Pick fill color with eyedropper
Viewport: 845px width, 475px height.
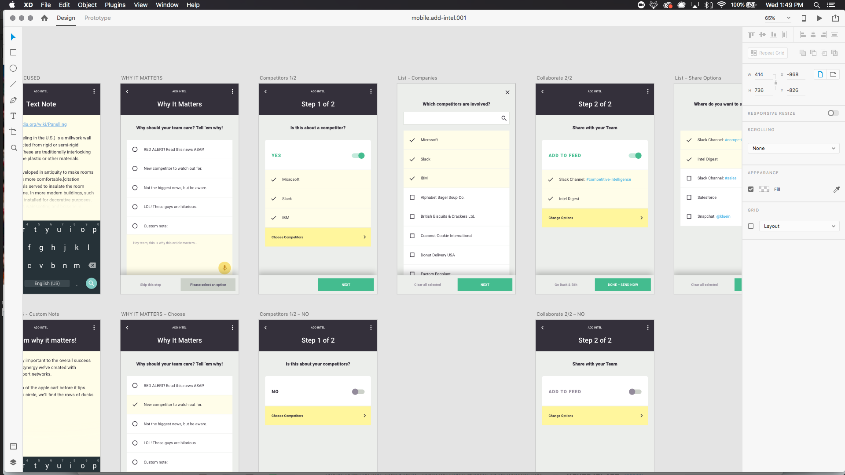point(836,190)
